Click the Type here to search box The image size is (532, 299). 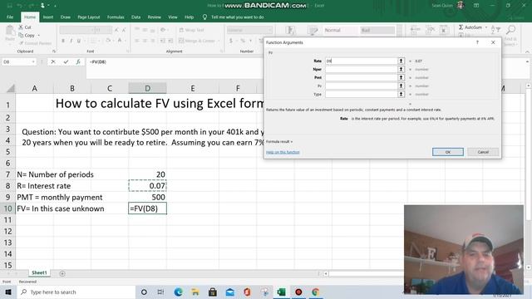pyautogui.click(x=76, y=292)
